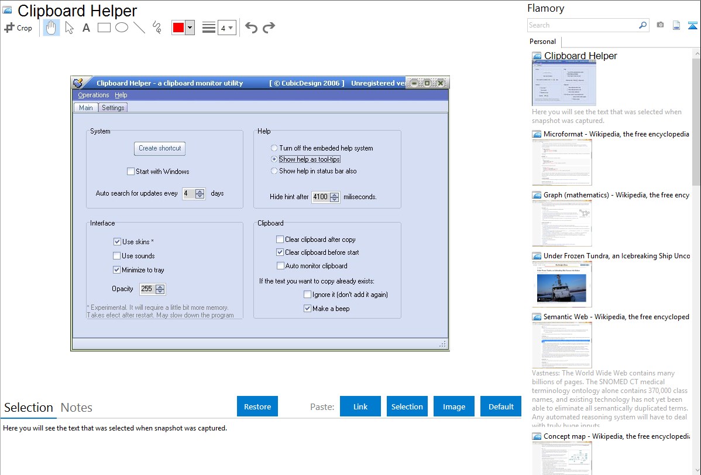
Task: Pick the rectangle drawing tool
Action: tap(104, 28)
